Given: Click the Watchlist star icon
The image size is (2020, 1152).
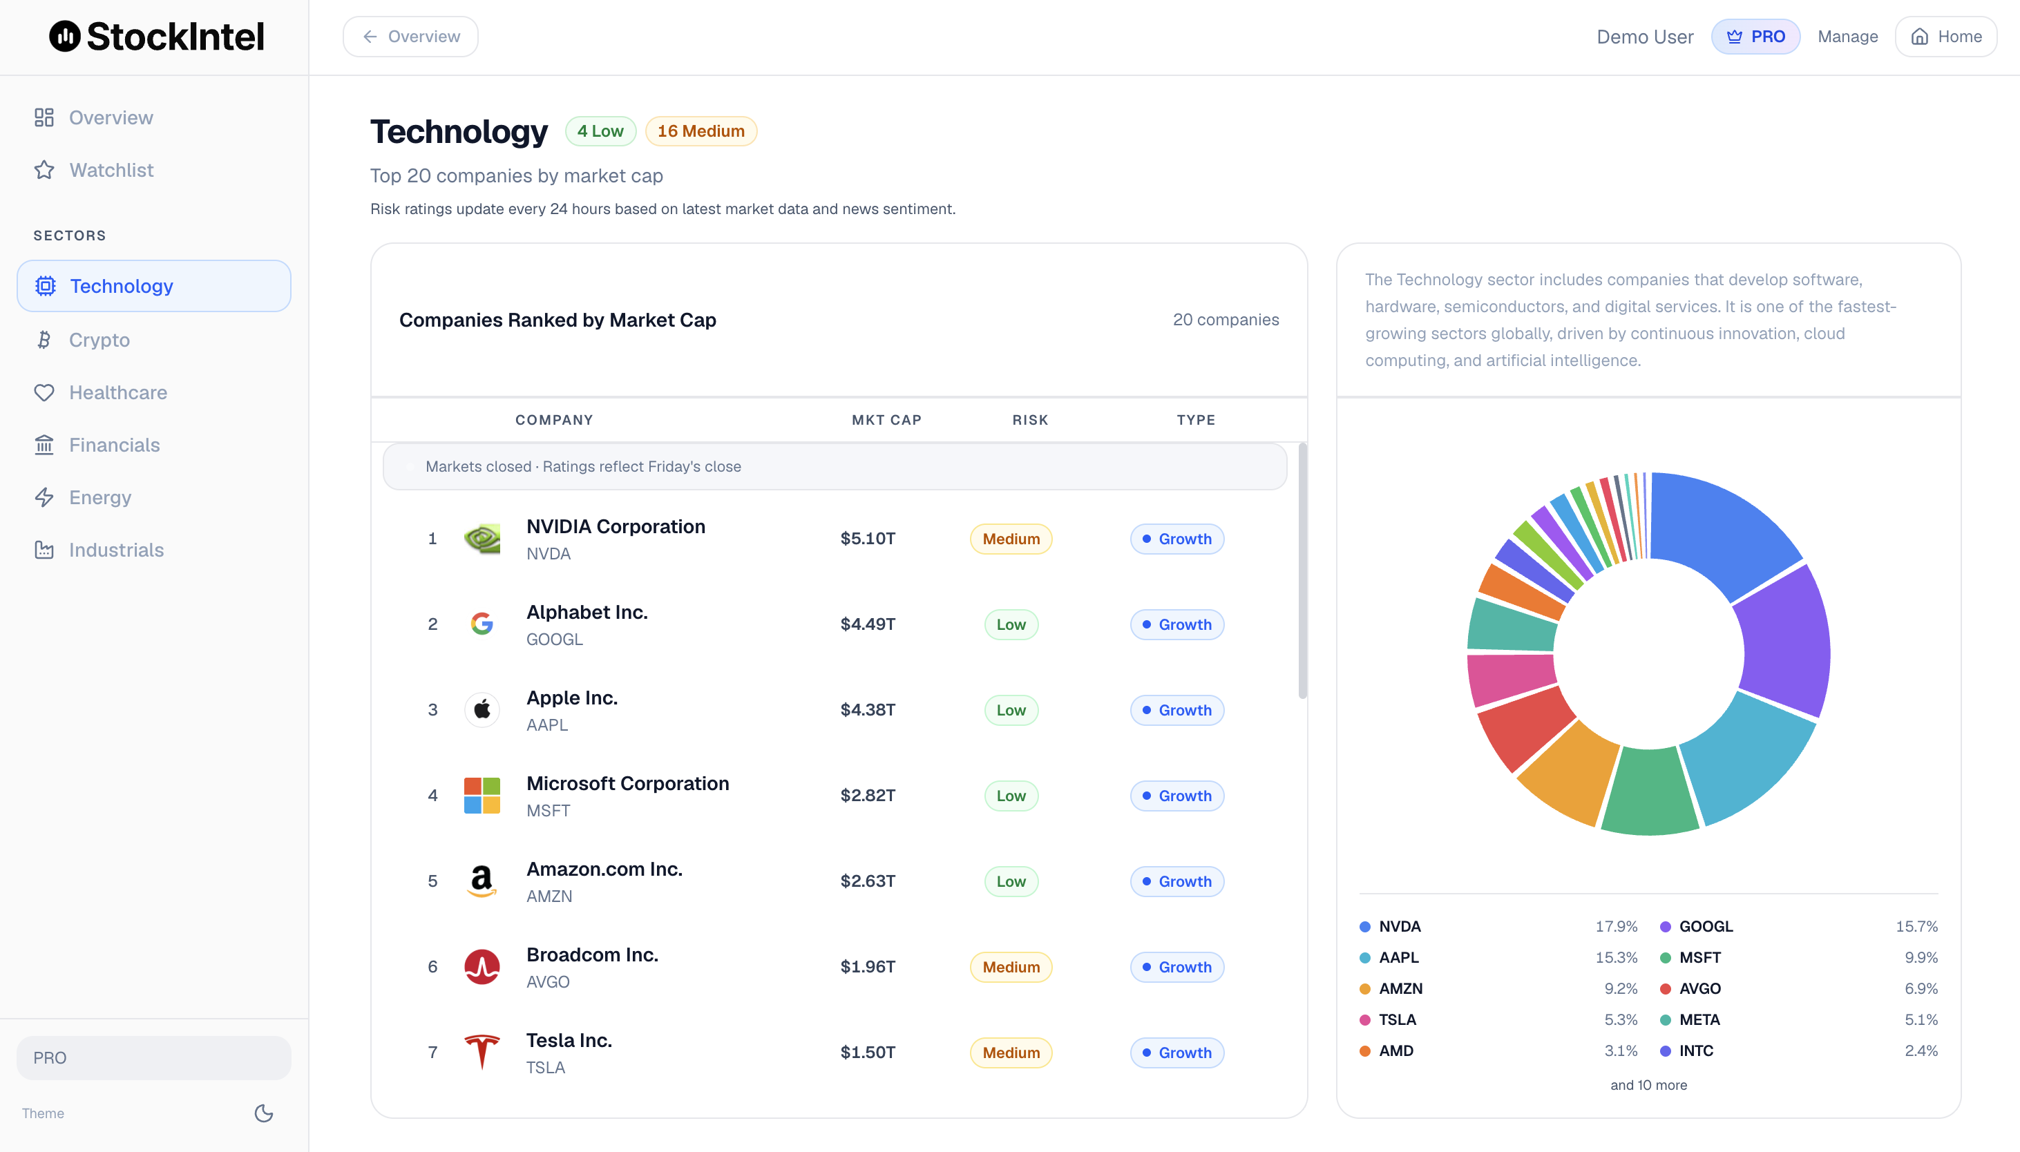Looking at the screenshot, I should click(x=44, y=170).
